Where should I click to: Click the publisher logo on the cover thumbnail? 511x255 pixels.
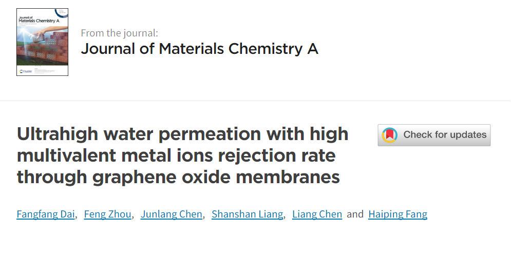24,70
